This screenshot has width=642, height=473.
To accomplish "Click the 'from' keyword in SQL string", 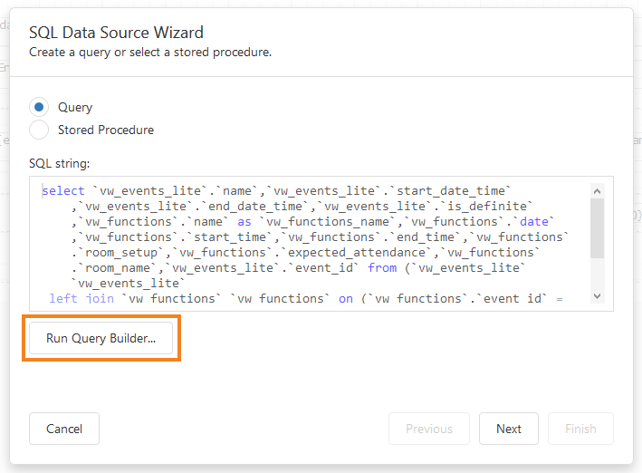I will pyautogui.click(x=382, y=268).
